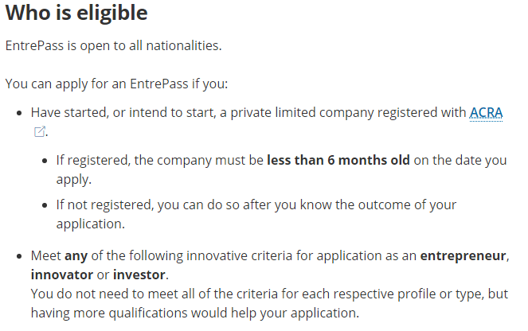Click the external link icon after ACRA

[x=40, y=131]
